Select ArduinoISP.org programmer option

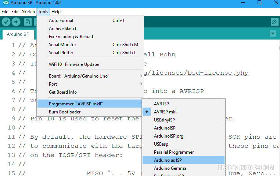(x=183, y=136)
